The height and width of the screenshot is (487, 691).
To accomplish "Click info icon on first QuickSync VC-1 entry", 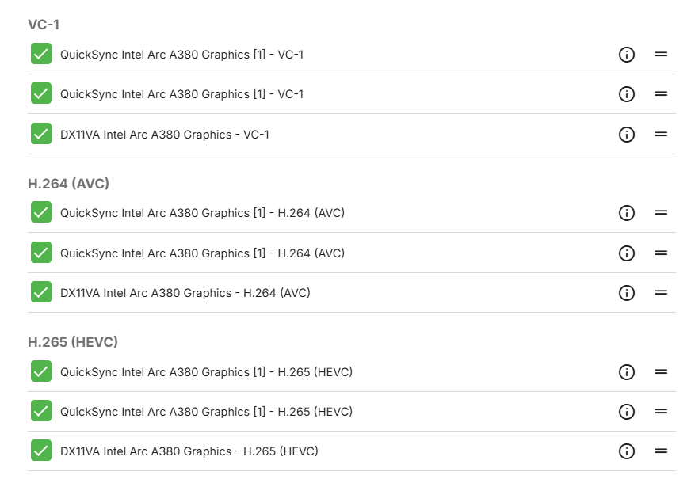I will click(x=626, y=55).
